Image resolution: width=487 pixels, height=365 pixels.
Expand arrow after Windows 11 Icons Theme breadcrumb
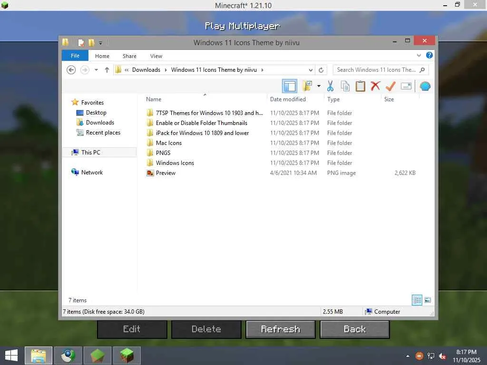[x=263, y=70]
